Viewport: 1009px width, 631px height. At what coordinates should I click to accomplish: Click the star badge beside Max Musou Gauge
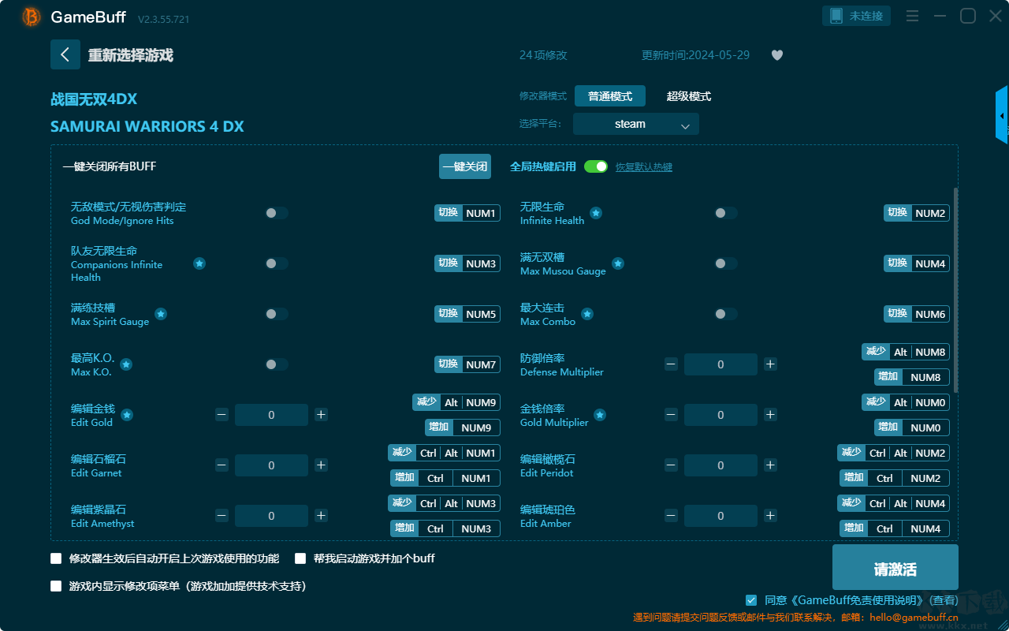click(618, 263)
